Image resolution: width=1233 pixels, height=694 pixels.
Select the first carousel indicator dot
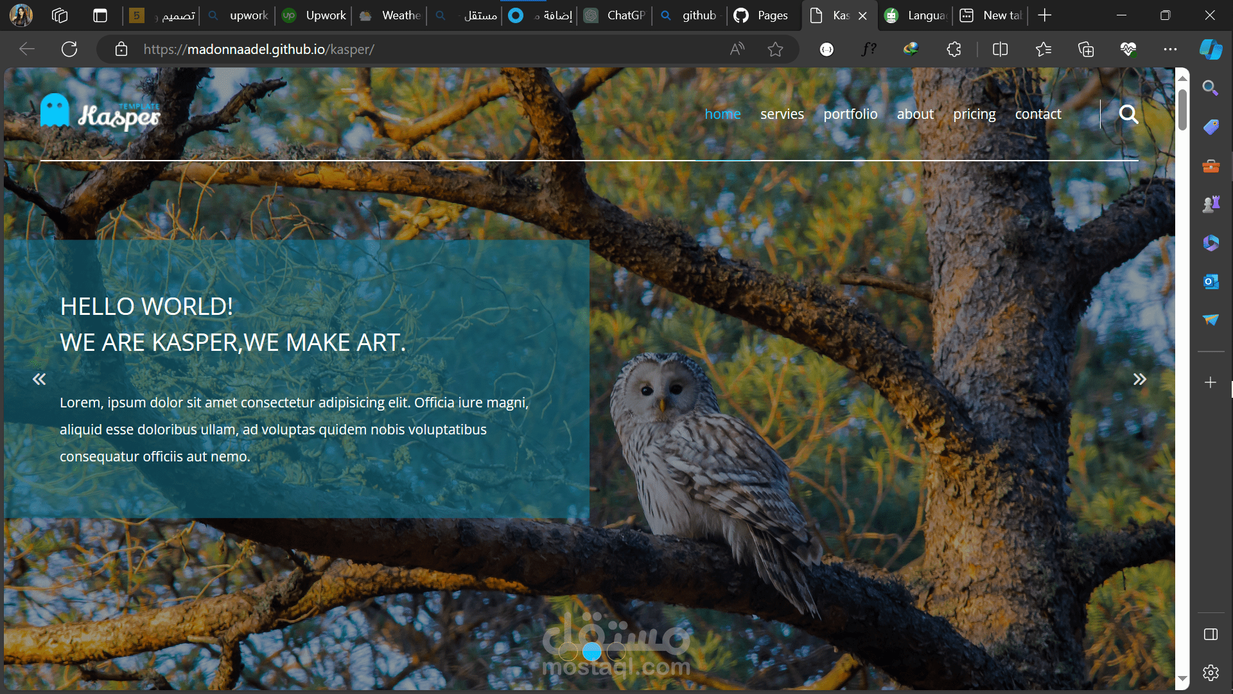[568, 652]
